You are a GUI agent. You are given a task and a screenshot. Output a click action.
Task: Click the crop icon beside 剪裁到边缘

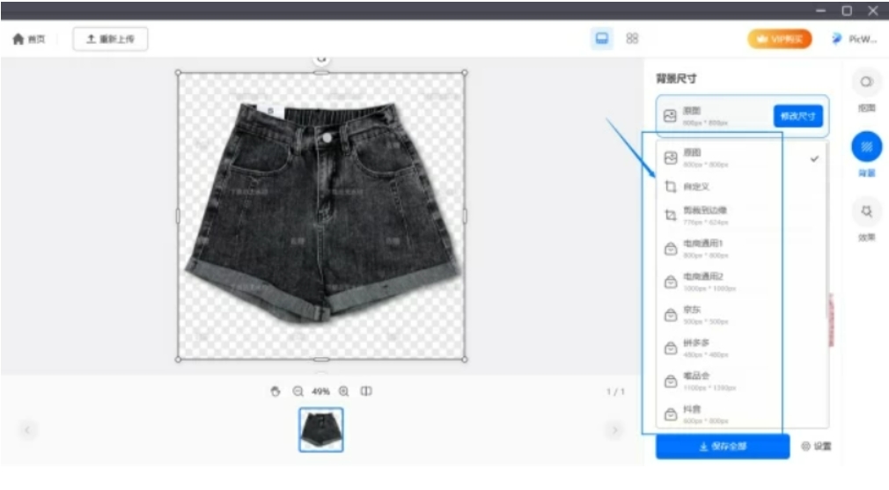click(x=671, y=216)
